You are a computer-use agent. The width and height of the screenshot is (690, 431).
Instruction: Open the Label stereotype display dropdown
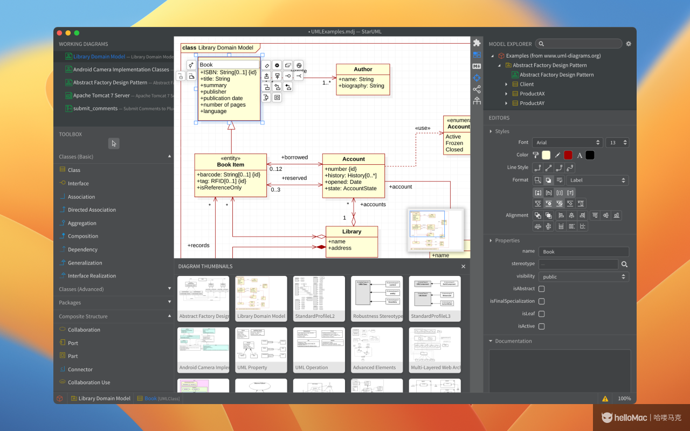point(597,180)
